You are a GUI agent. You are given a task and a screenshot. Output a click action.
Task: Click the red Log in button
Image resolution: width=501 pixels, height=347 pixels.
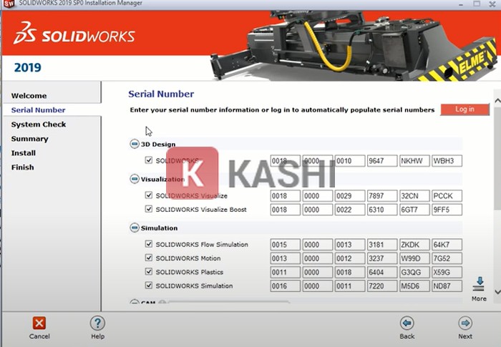pyautogui.click(x=464, y=109)
